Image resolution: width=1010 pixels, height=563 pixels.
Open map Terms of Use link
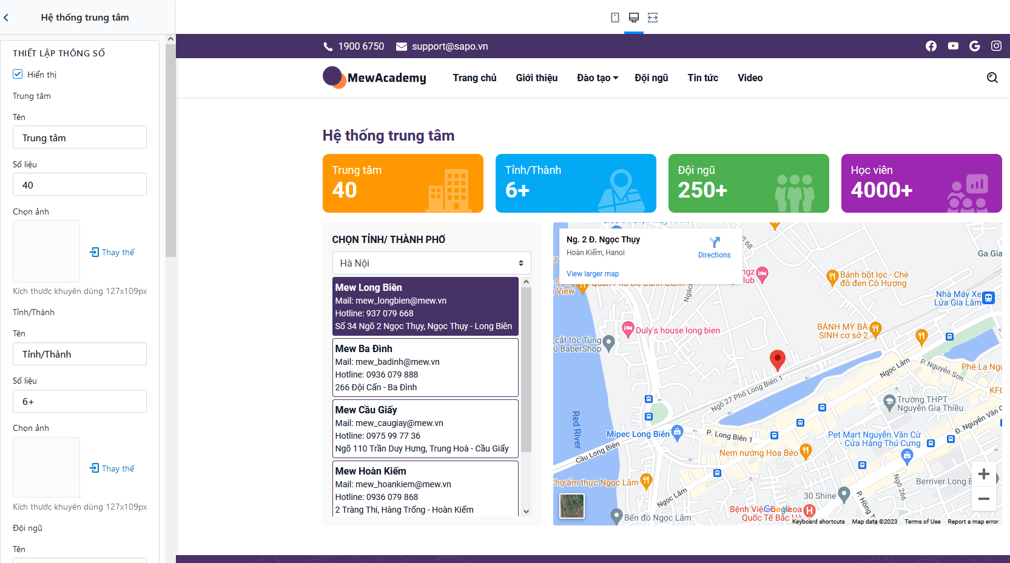click(923, 522)
